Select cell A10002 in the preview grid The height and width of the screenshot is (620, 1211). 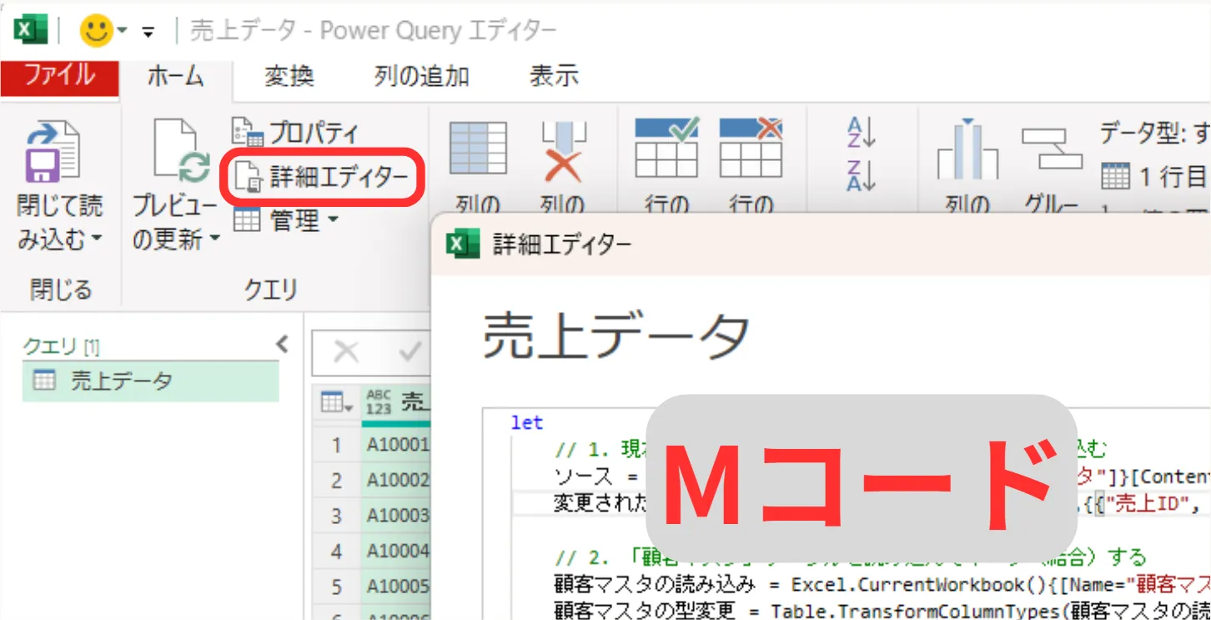click(x=397, y=481)
